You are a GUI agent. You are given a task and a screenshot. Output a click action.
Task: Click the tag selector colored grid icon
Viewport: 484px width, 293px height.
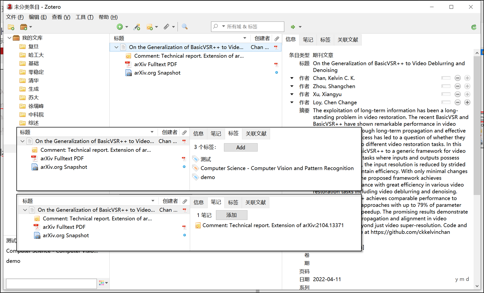101,283
